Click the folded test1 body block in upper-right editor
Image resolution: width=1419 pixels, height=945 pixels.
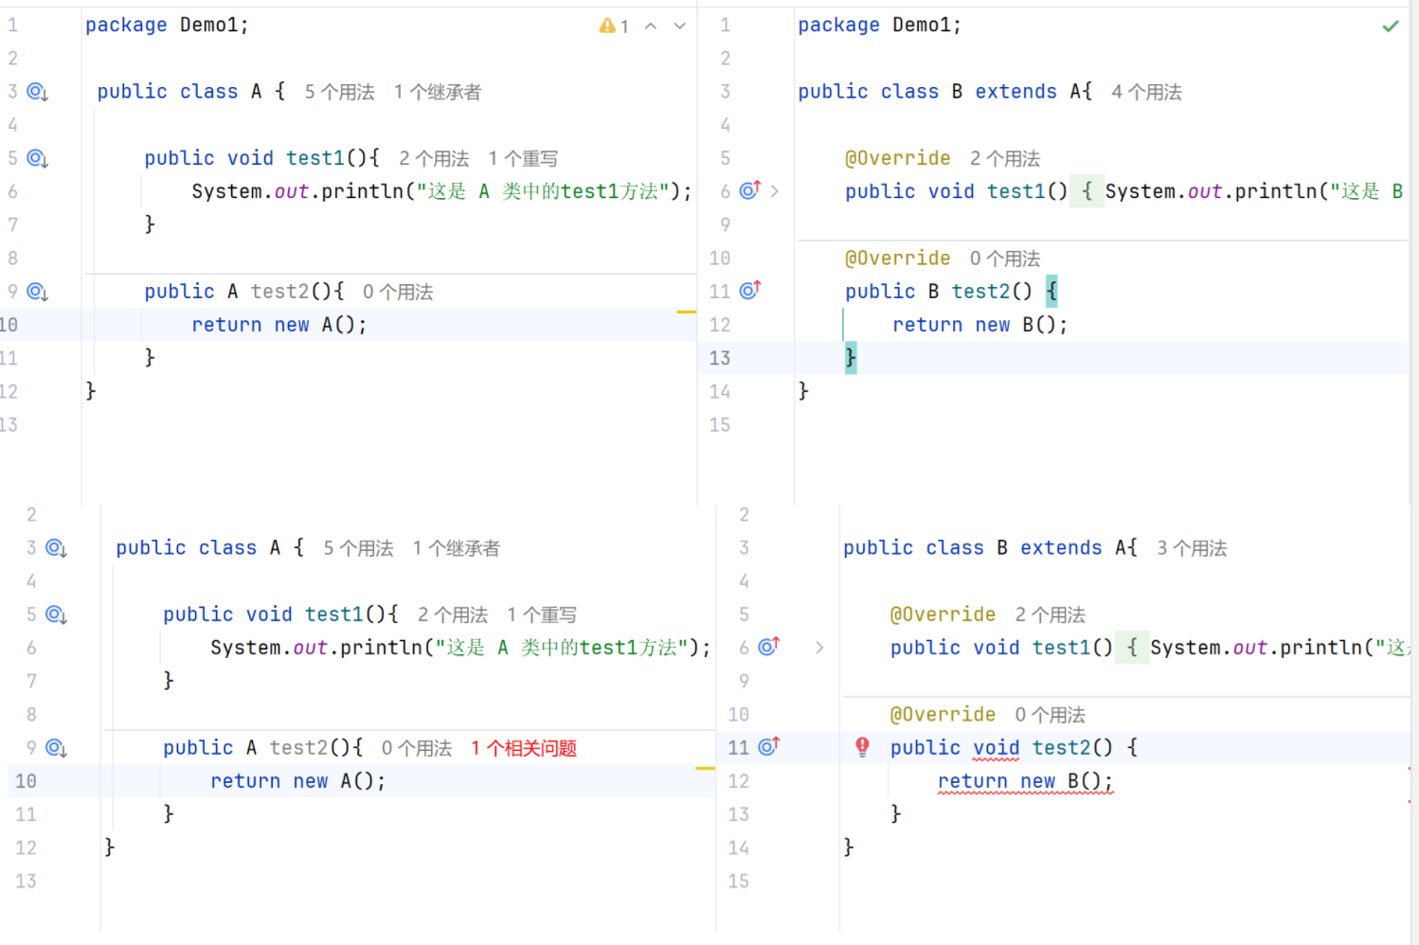(1087, 191)
